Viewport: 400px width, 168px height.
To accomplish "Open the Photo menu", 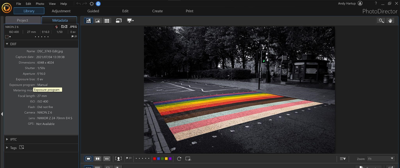I will (x=40, y=4).
